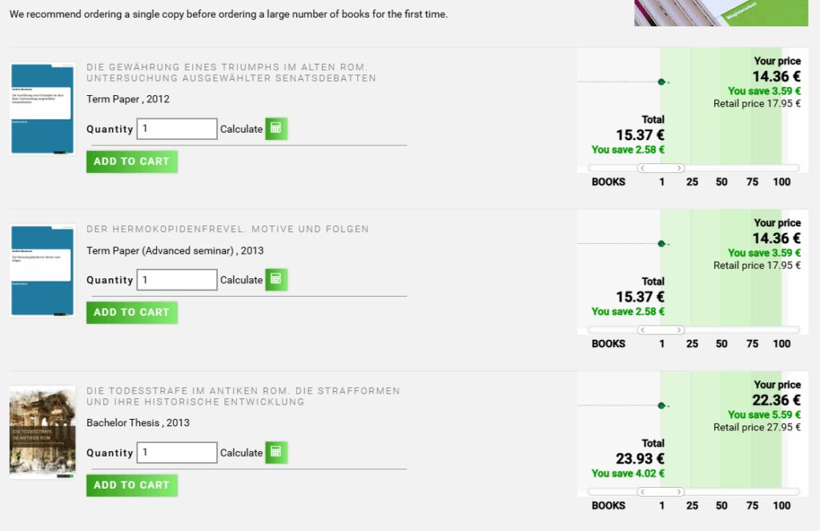Click calculator icon for Triumph term paper

(276, 129)
